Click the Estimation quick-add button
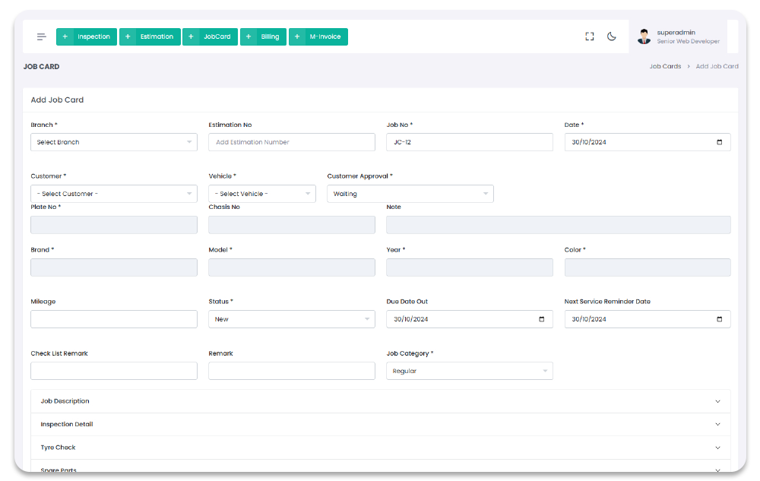 click(x=150, y=36)
